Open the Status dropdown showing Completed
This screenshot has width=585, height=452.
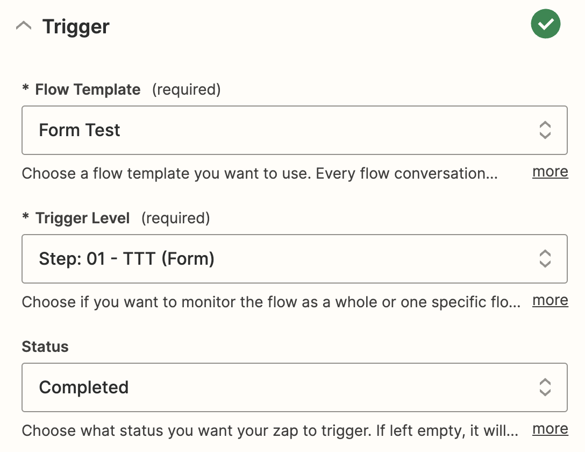294,387
